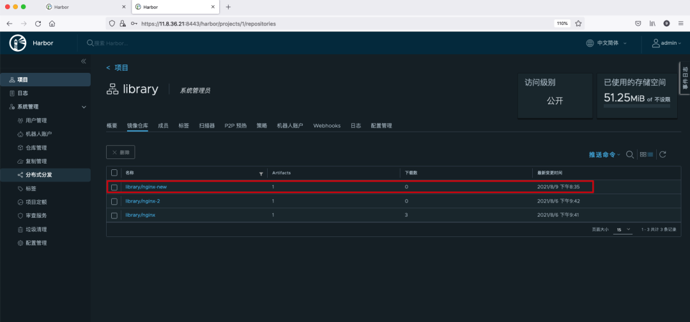Open the page size 15 dropdown

[623, 229]
